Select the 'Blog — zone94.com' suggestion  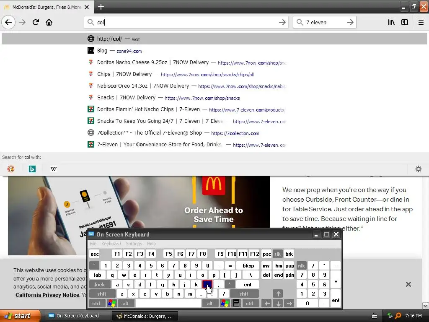tap(214, 51)
